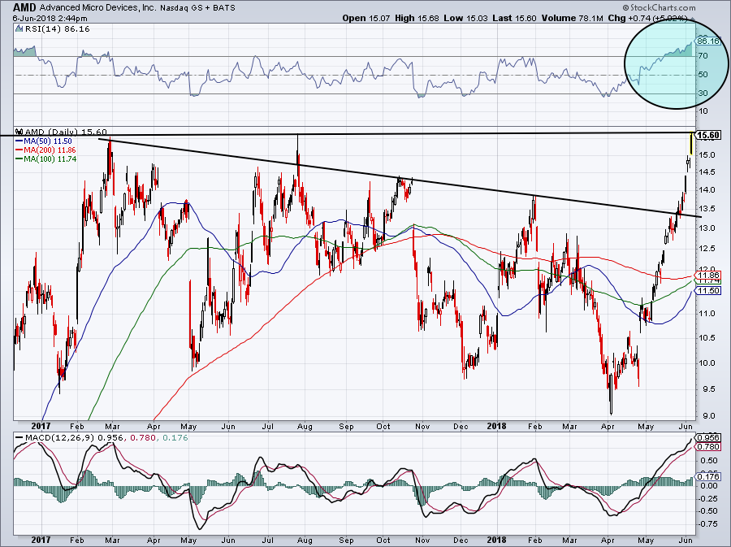Click the 6-Jun-2018 2:44pm timestamp
This screenshot has width=731, height=547.
[x=50, y=19]
